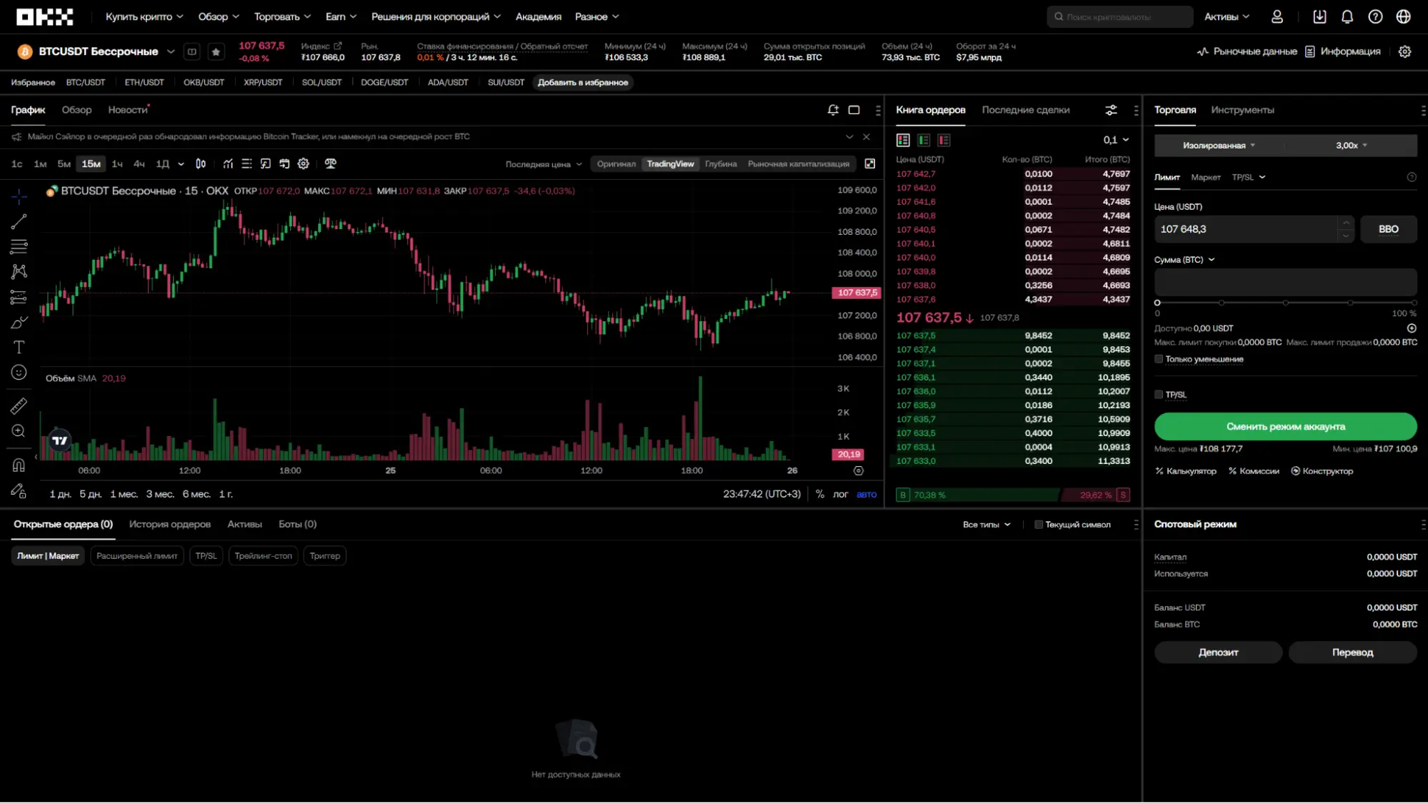Open the Последние сделки tab
Image resolution: width=1428 pixels, height=803 pixels.
1025,110
